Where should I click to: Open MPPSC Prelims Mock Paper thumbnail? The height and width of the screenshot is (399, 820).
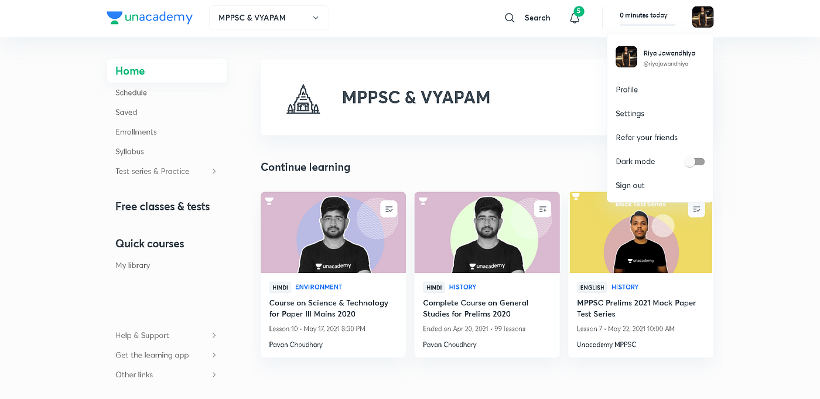pyautogui.click(x=641, y=233)
